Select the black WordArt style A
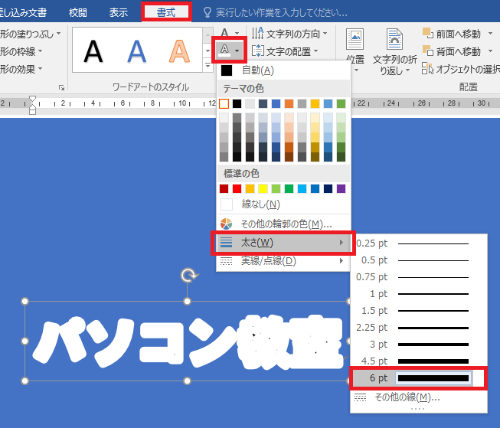Screen dimensions: 500x428 click(x=93, y=51)
